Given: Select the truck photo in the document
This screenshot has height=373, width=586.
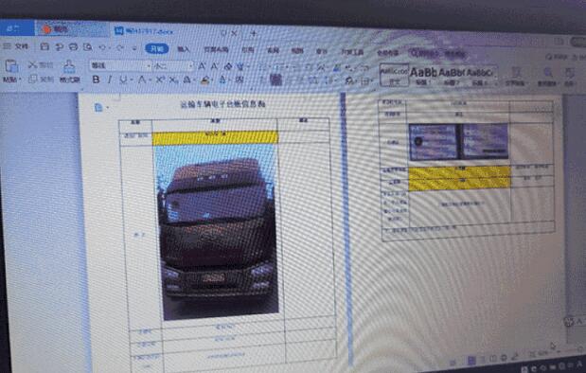Looking at the screenshot, I should (217, 232).
